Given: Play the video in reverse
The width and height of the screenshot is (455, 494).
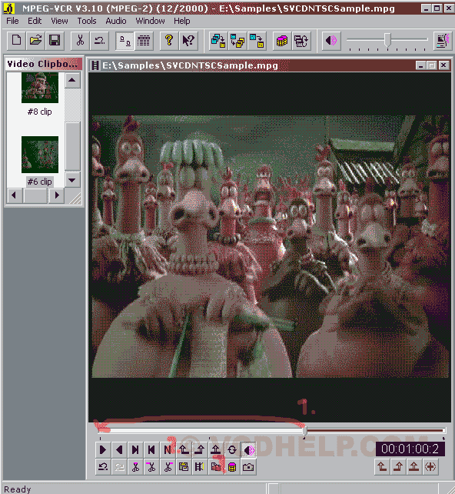Looking at the screenshot, I should pyautogui.click(x=119, y=449).
